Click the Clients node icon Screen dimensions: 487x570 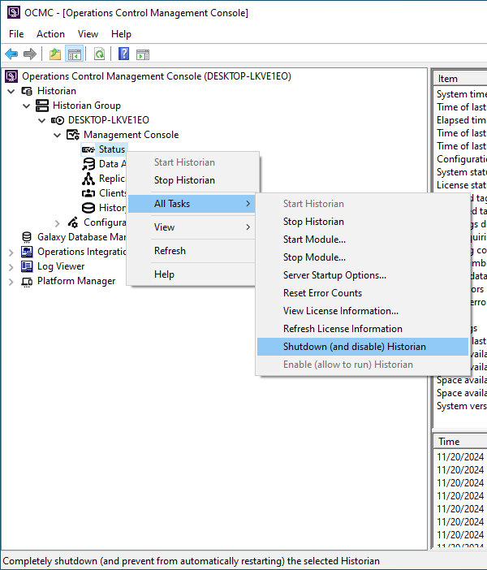pos(88,193)
